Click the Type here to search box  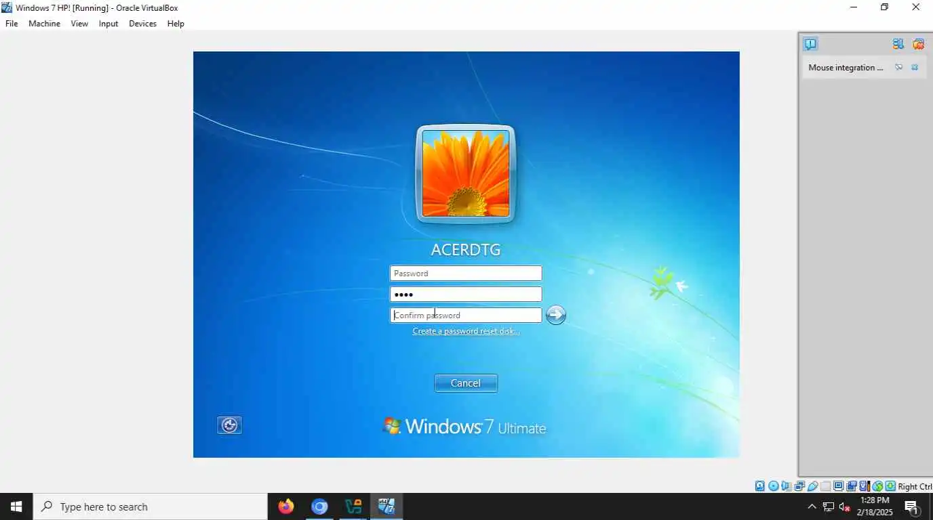tap(151, 506)
